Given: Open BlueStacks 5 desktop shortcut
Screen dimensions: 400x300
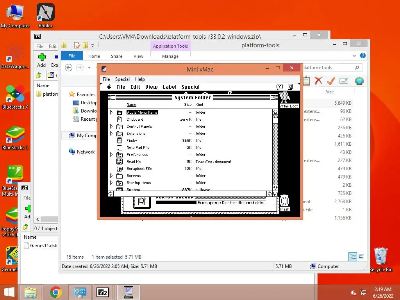Looking at the screenshot, I should 15,138.
